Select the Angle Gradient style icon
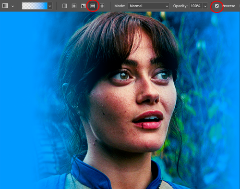 83,6
